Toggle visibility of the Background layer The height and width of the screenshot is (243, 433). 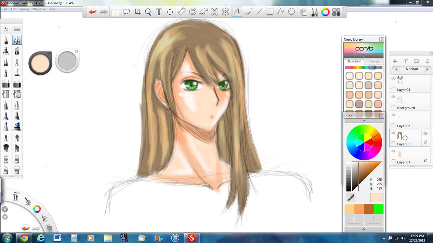pos(393,97)
